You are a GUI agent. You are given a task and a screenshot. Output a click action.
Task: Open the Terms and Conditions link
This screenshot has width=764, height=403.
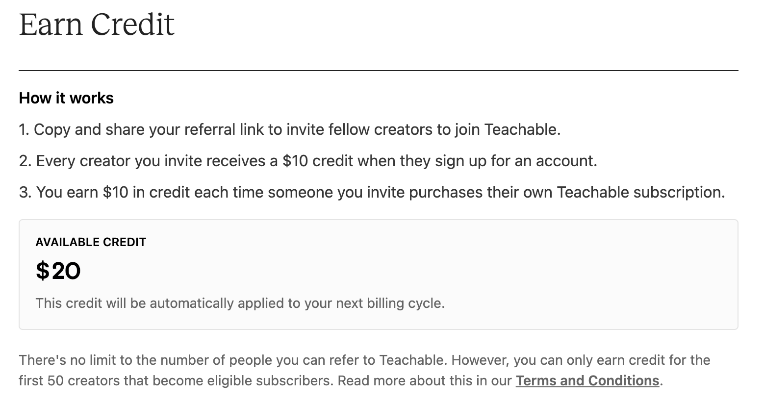click(x=587, y=380)
